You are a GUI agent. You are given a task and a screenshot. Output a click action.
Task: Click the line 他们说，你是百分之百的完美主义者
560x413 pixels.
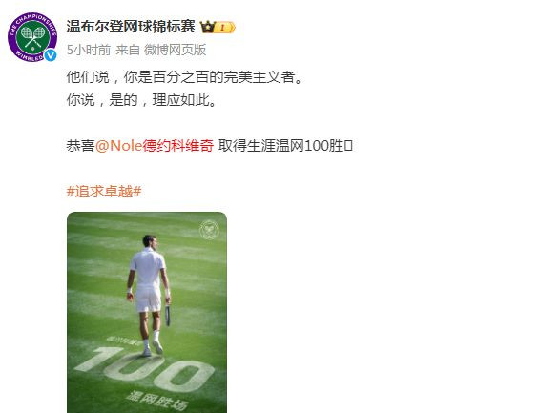point(184,77)
